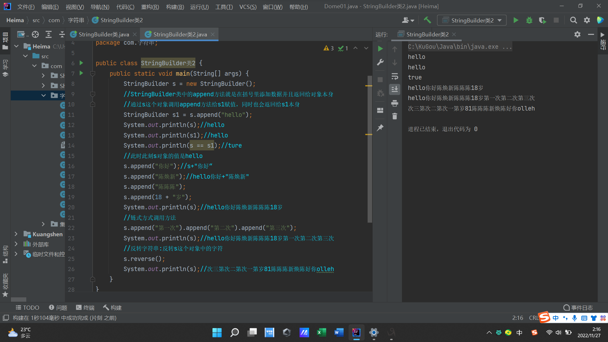Open the 事件日志 event log panel
Viewport: 608px width, 342px height.
coord(579,307)
